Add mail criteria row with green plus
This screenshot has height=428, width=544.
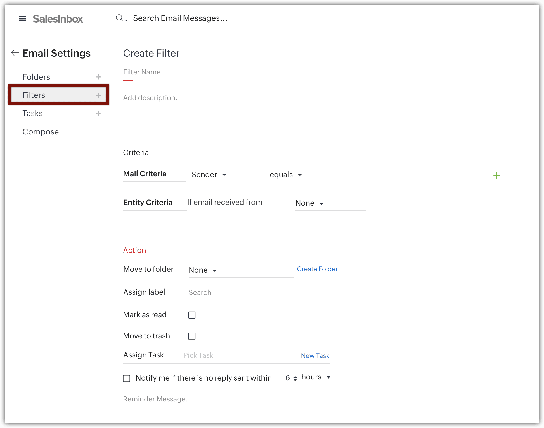[496, 175]
